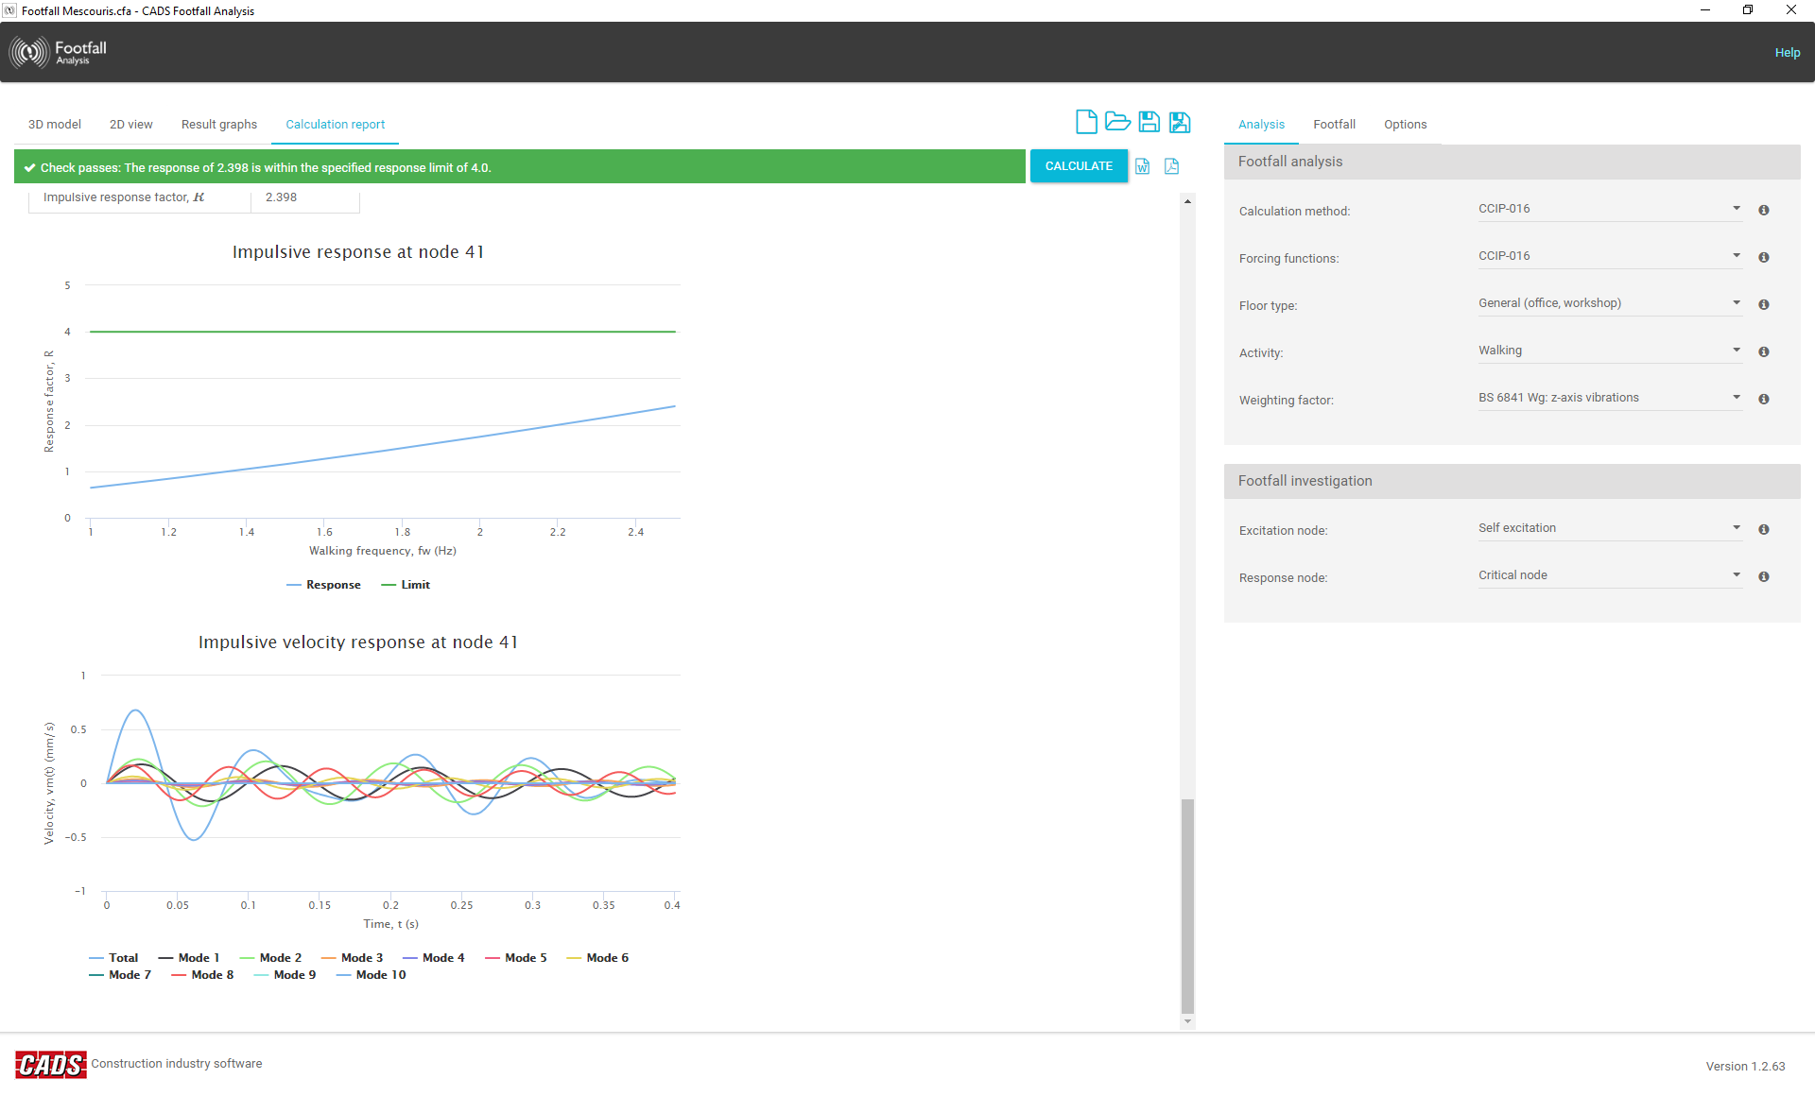
Task: Click the save file icon
Action: [x=1148, y=123]
